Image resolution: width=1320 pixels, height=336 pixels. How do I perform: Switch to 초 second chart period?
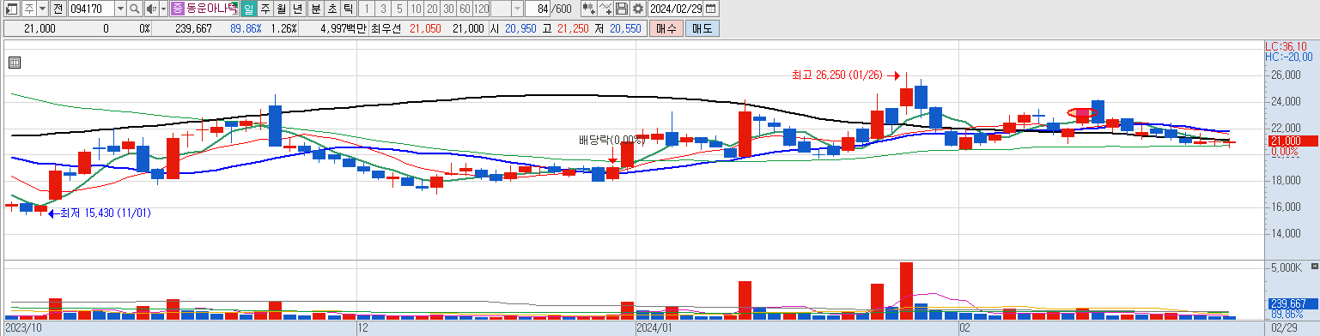[x=332, y=9]
